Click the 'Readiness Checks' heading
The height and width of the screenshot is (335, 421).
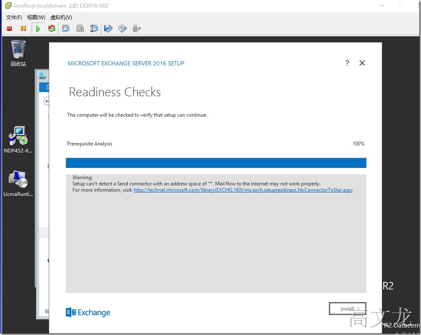click(x=115, y=92)
